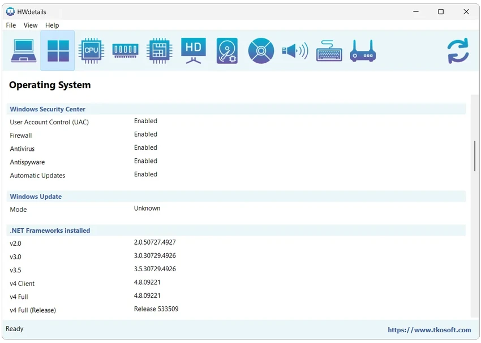Open the motherboard chip icon
The height and width of the screenshot is (343, 481).
pos(159,51)
